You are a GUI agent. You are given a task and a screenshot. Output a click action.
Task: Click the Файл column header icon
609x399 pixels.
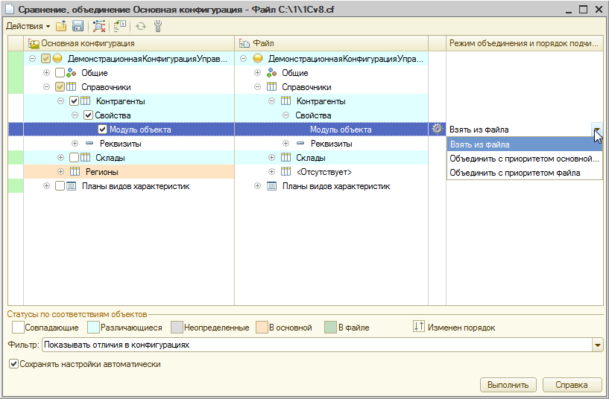(x=244, y=43)
